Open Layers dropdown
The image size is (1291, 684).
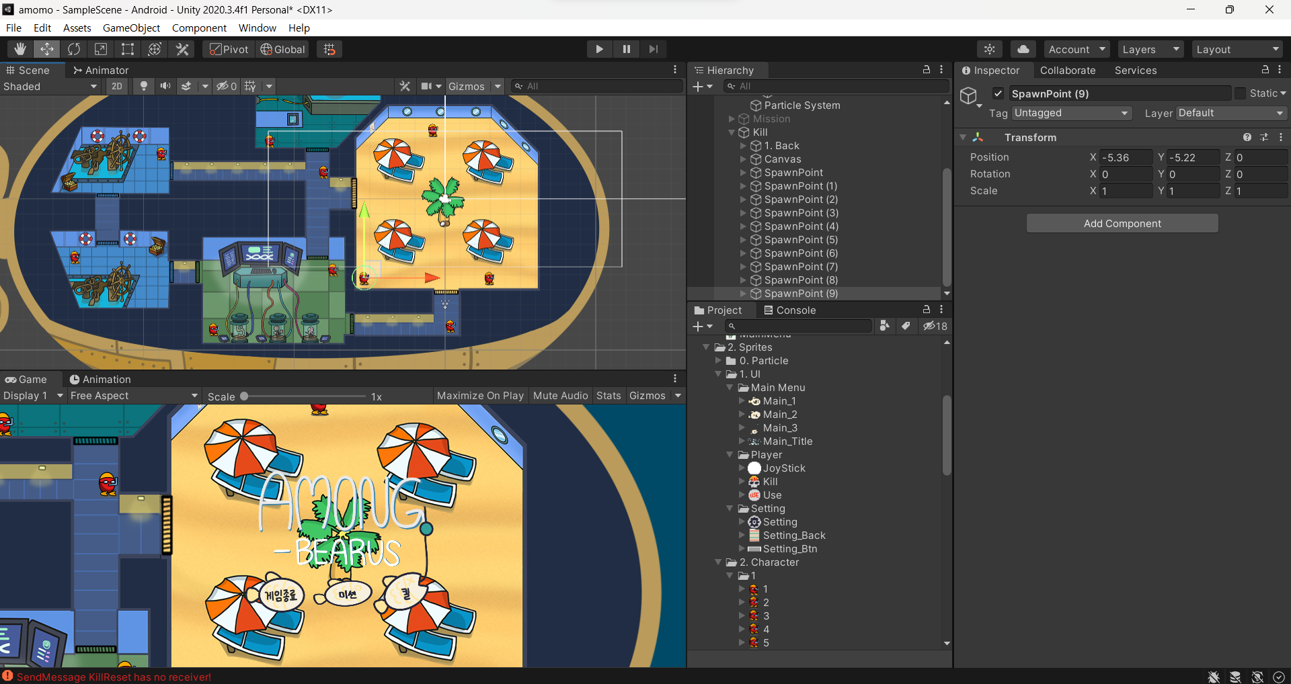tap(1151, 49)
